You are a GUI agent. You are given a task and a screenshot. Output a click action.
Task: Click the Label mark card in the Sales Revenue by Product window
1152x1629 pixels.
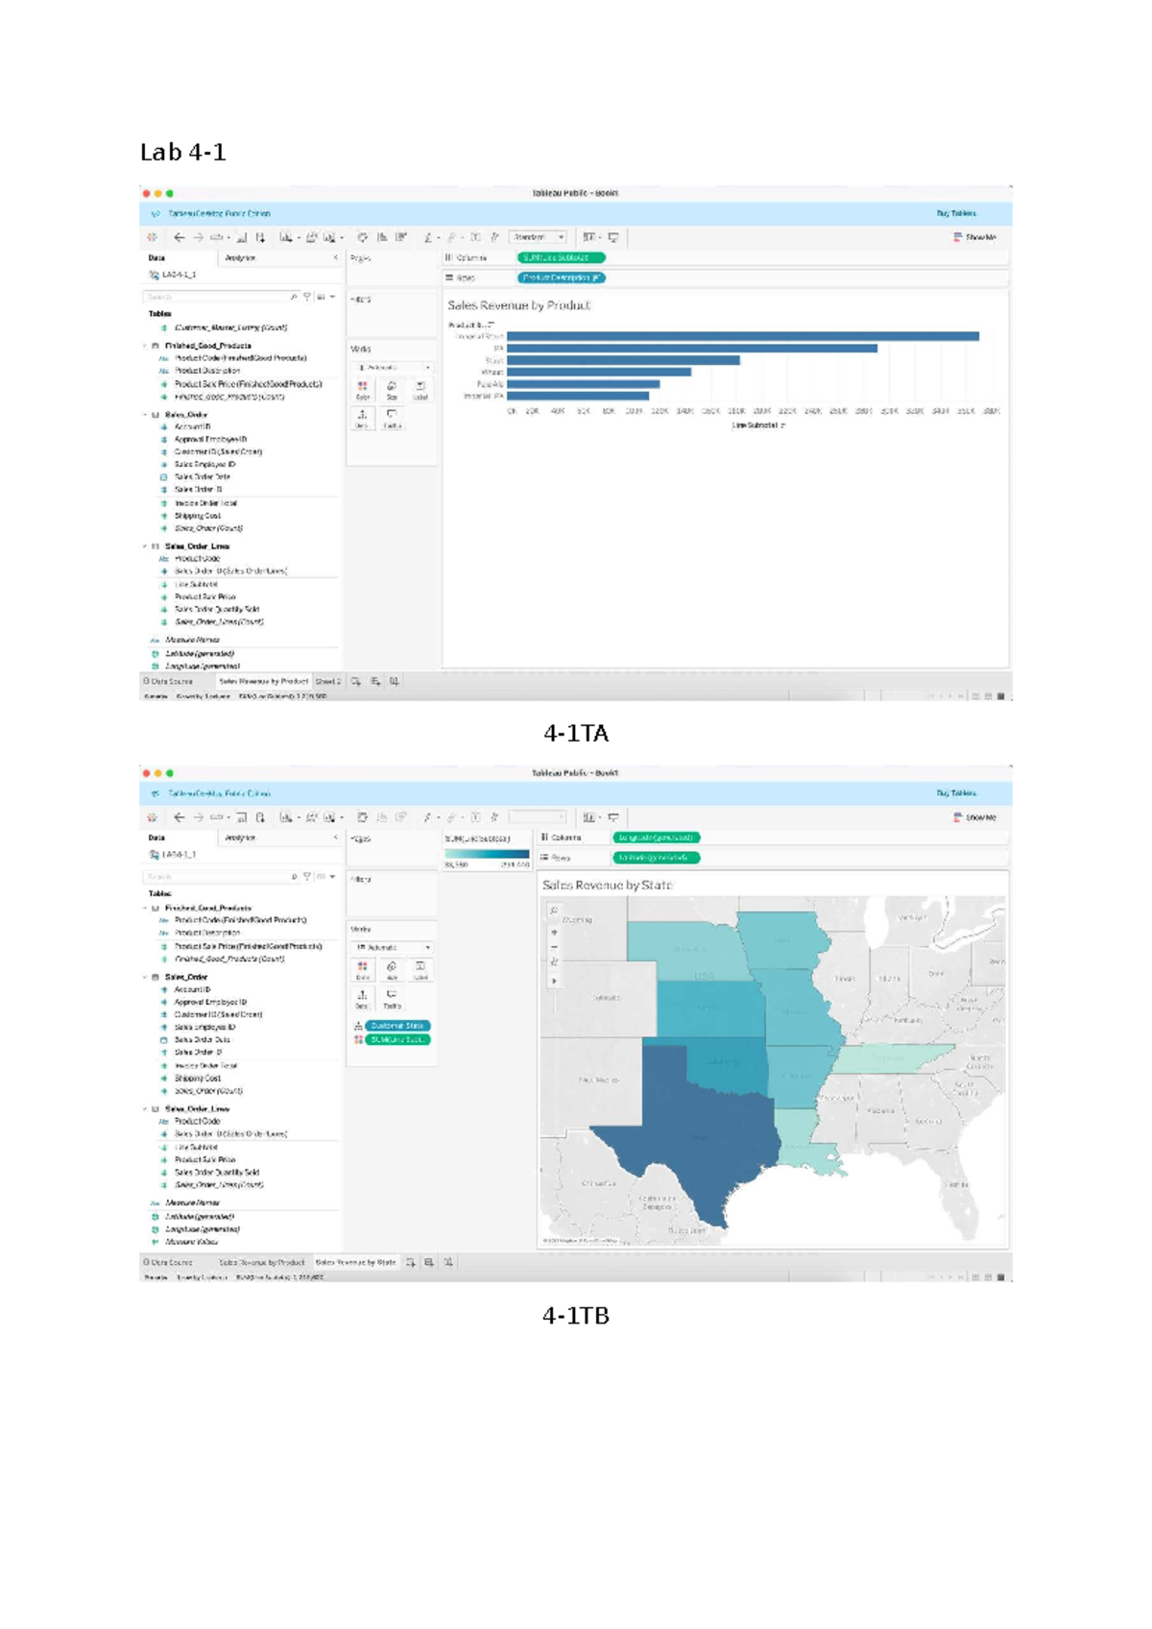[x=420, y=390]
